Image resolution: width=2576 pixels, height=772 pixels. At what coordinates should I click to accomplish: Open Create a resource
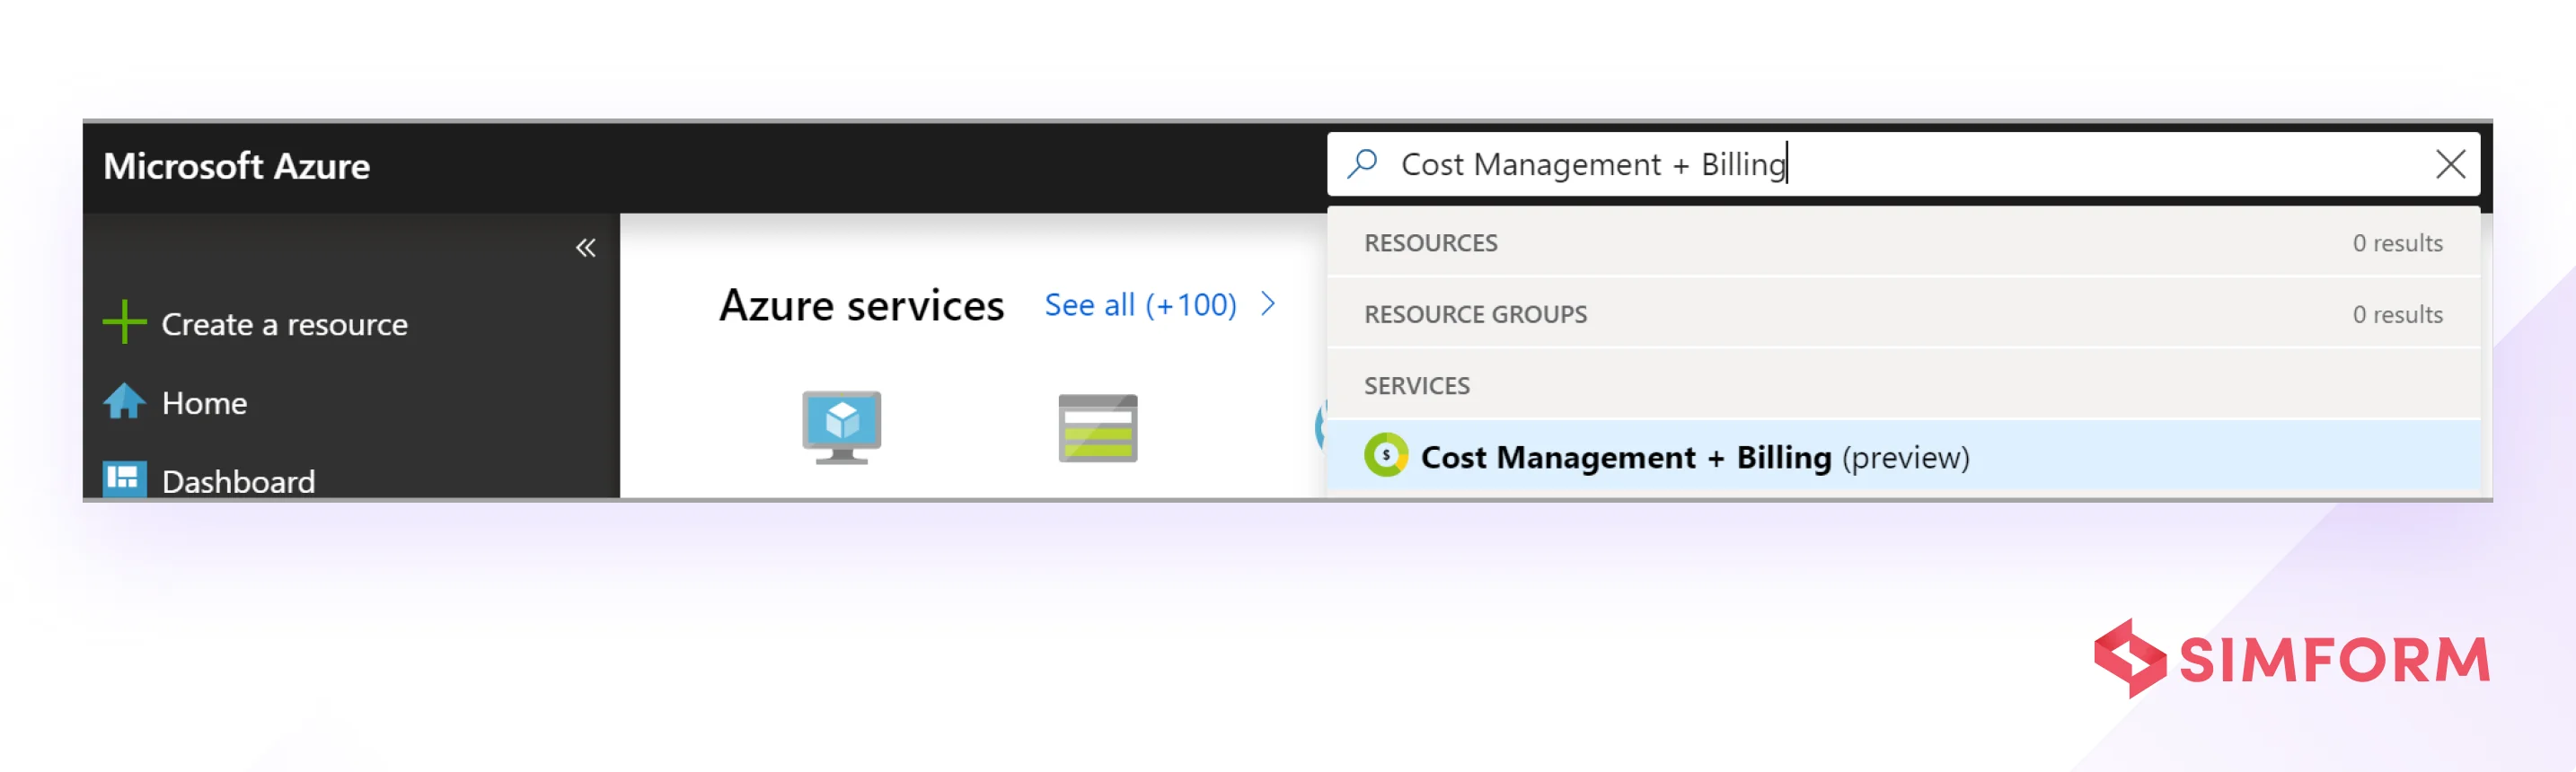[284, 324]
